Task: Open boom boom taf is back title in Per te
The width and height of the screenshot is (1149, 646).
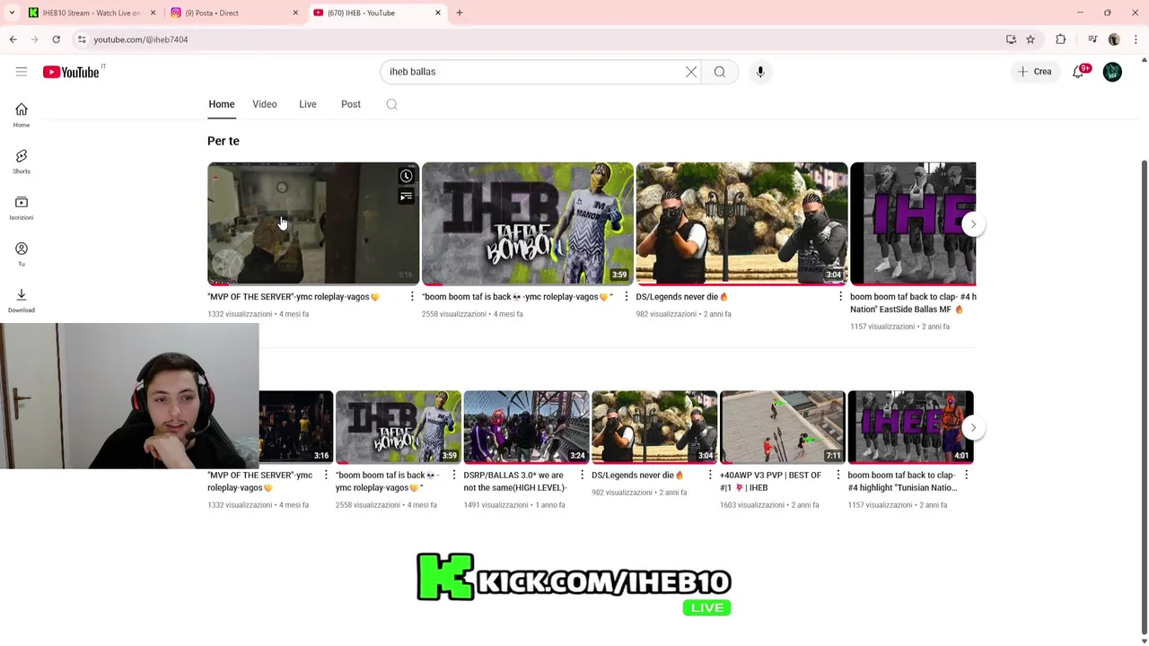Action: click(517, 297)
